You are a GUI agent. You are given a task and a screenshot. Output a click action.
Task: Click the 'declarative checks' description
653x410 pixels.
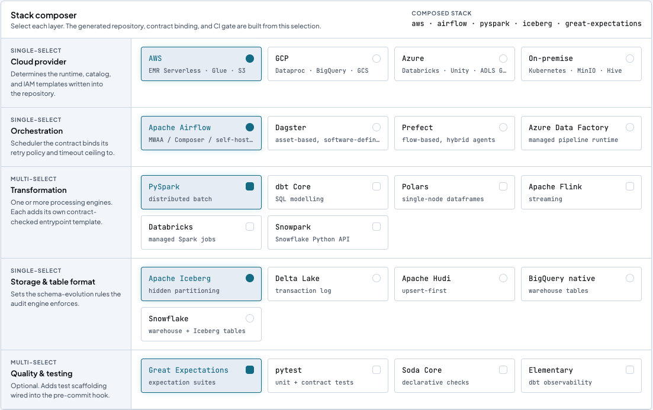[435, 382]
